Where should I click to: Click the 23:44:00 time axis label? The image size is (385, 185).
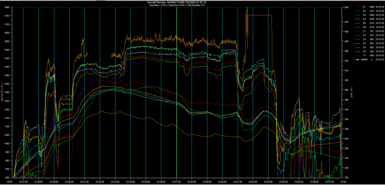[x=130, y=182]
